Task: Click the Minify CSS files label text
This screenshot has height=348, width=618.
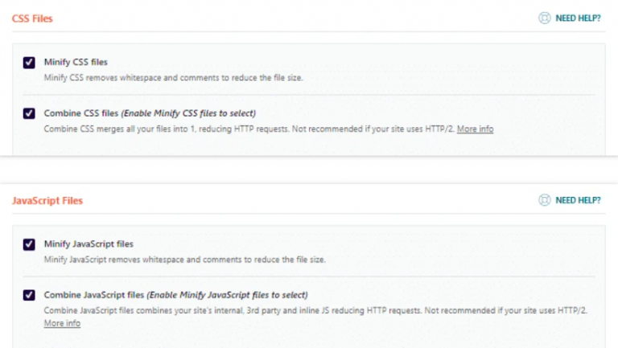Action: (76, 62)
